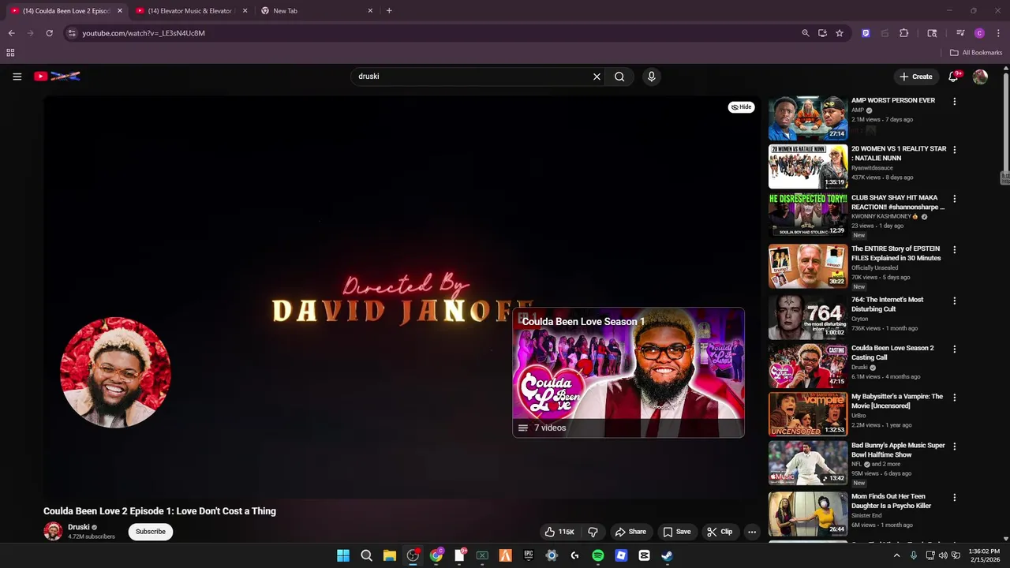Open 'Mom Finds Out Her Teen Daughter' video
1010x568 pixels.
tap(892, 501)
